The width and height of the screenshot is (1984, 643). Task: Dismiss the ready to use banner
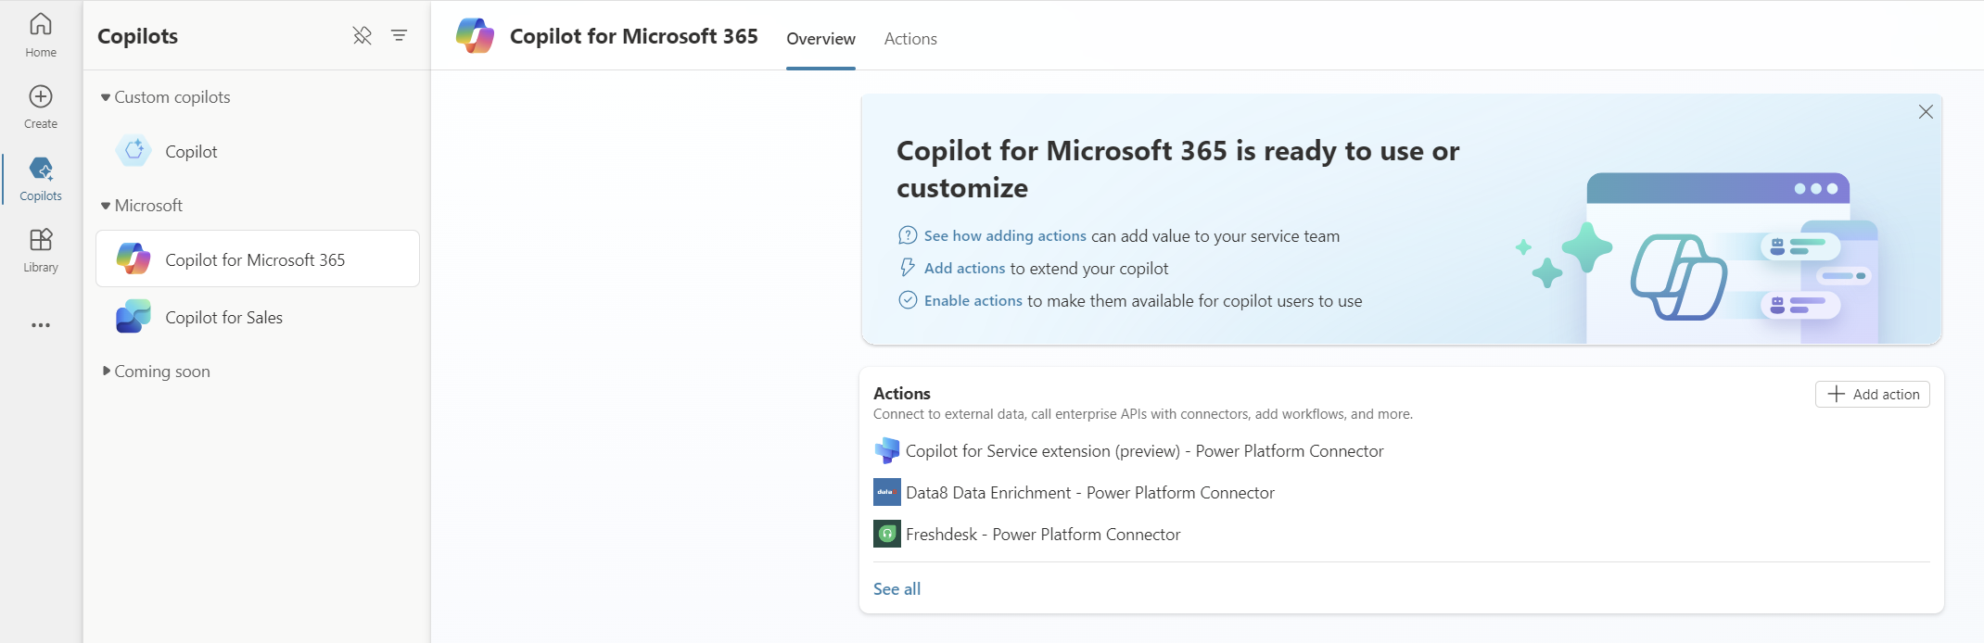coord(1926,112)
